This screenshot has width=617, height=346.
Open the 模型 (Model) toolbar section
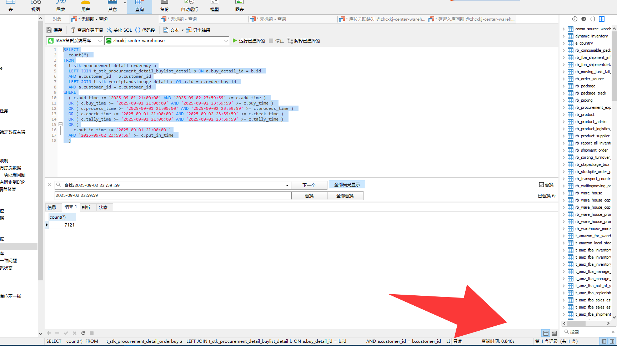[x=214, y=6]
